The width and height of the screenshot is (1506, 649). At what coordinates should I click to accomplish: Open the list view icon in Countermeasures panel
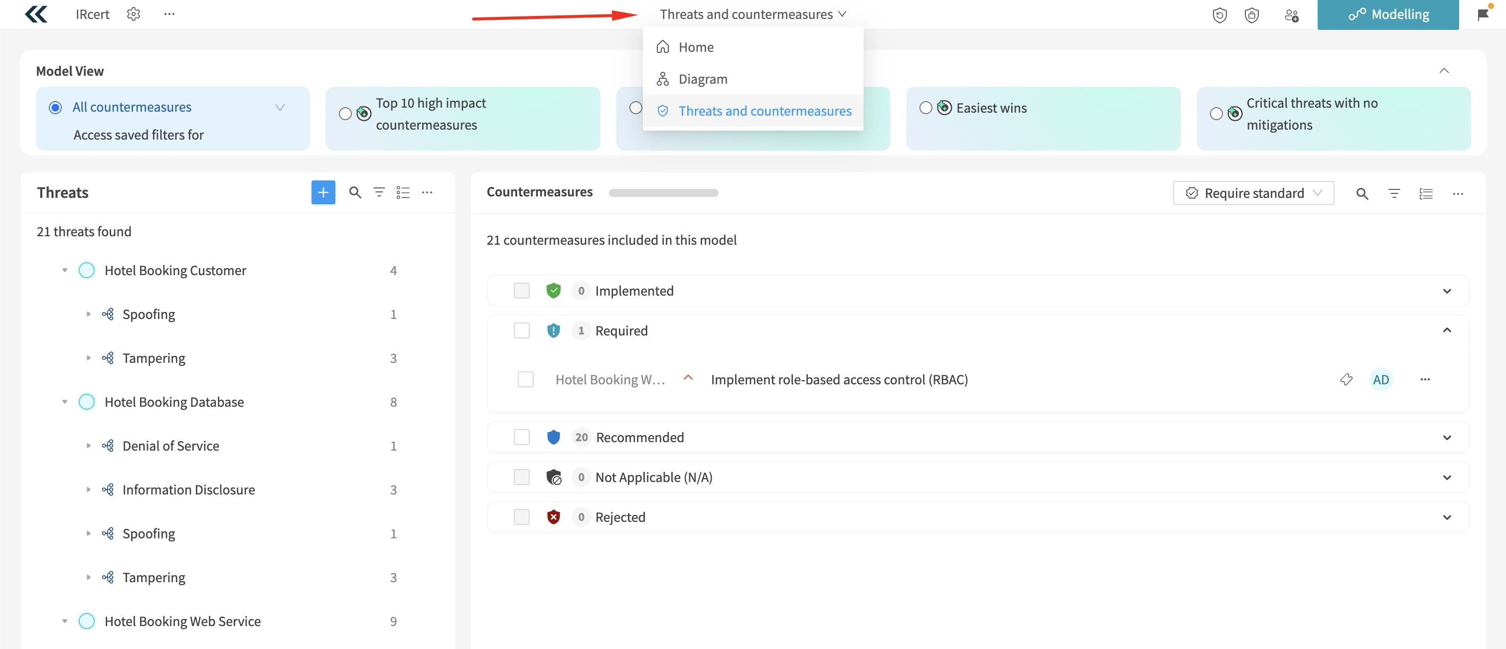[1426, 193]
